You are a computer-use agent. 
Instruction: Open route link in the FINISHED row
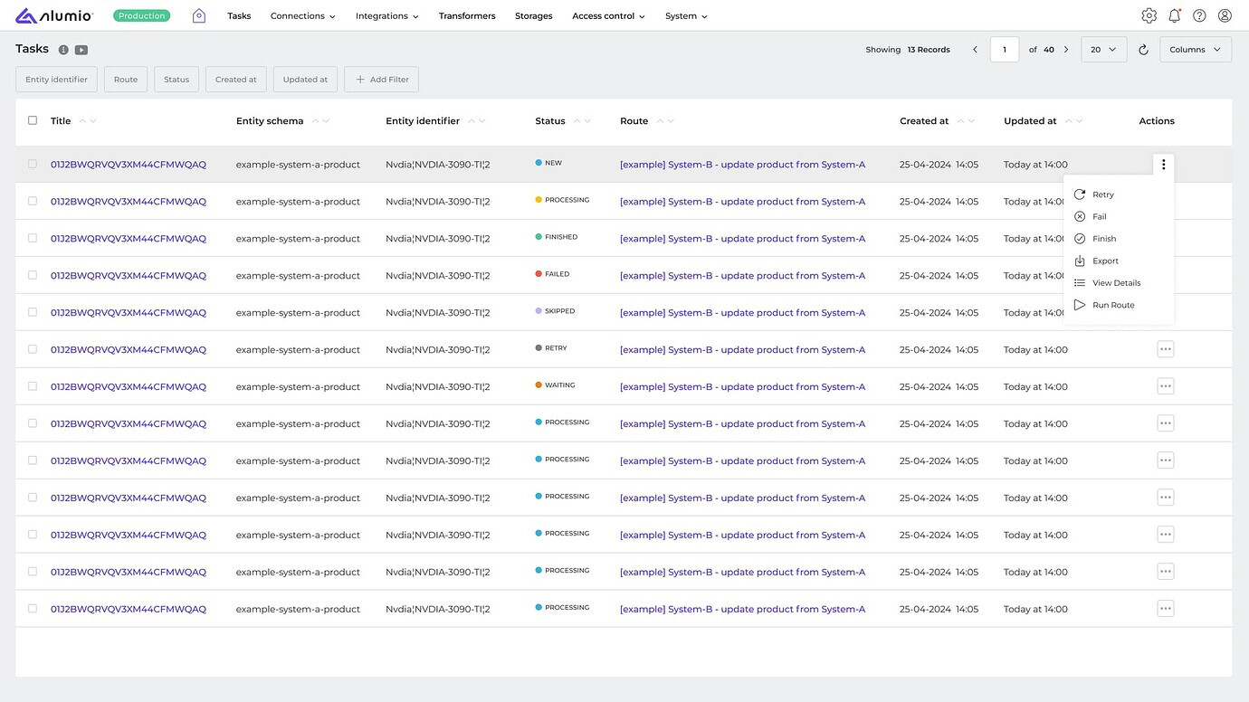(742, 239)
